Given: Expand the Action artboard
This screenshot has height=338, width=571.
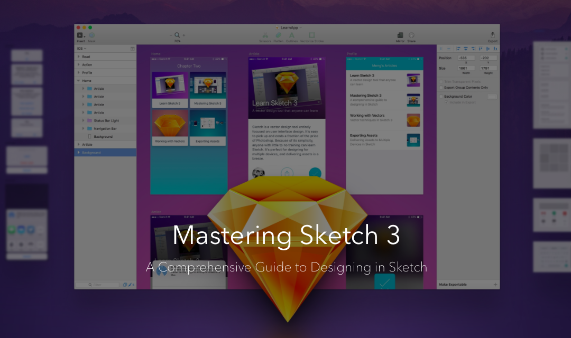Looking at the screenshot, I should click(78, 64).
